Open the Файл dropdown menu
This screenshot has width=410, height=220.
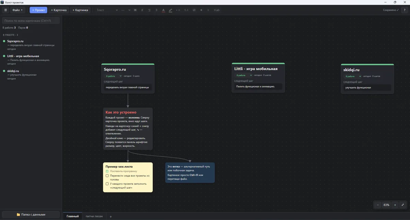(17, 10)
